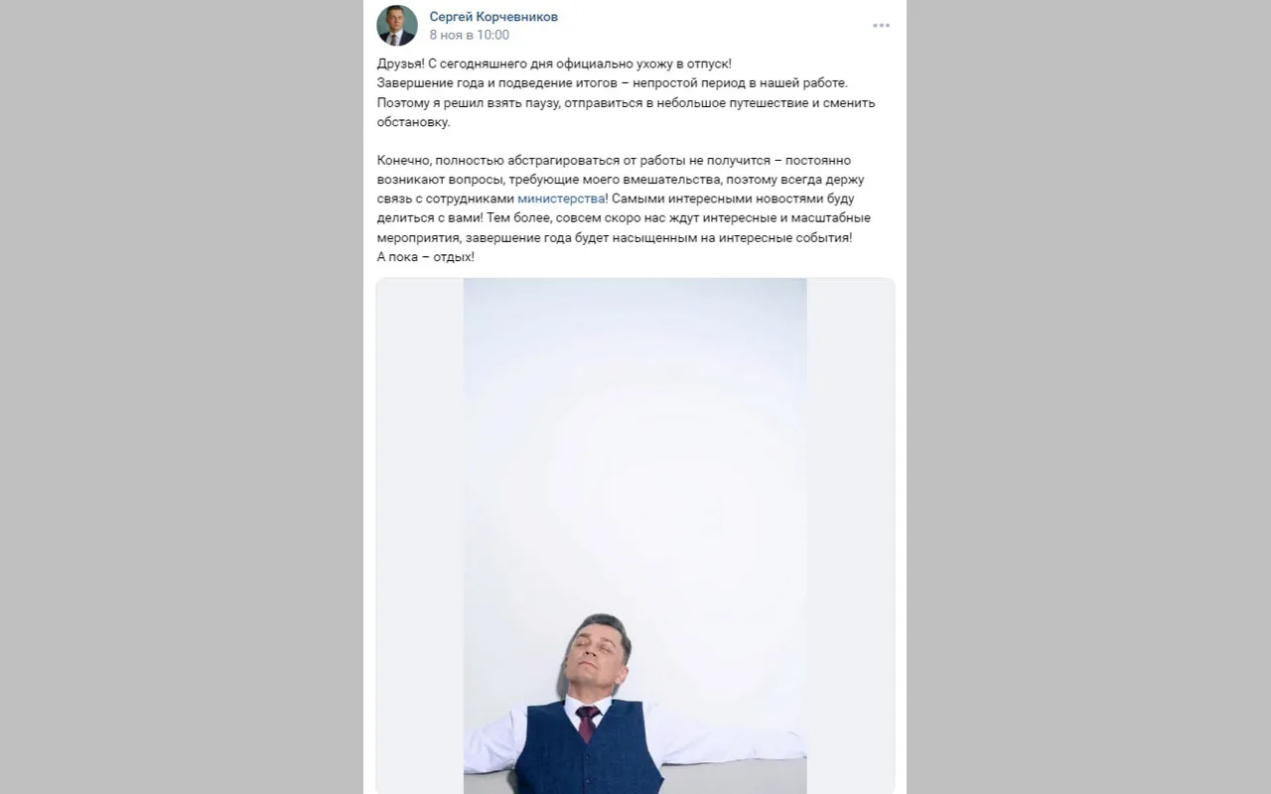Click the empty right padding beside the photo

(x=850, y=536)
